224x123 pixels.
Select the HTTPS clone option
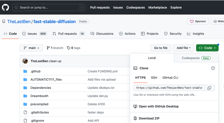pyautogui.click(x=141, y=78)
